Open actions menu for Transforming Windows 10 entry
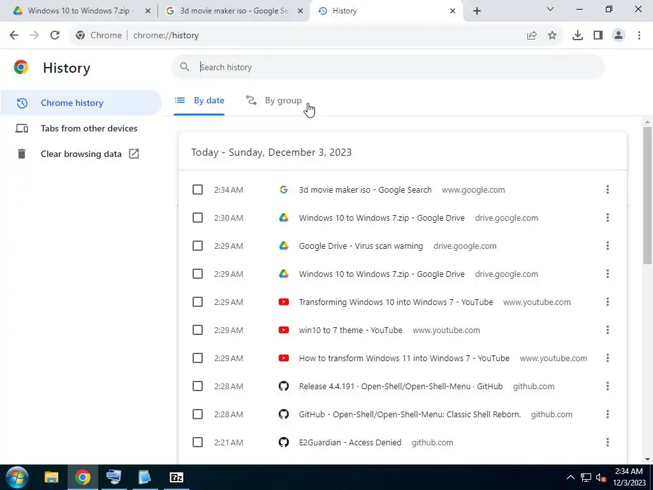This screenshot has height=490, width=653. [608, 302]
